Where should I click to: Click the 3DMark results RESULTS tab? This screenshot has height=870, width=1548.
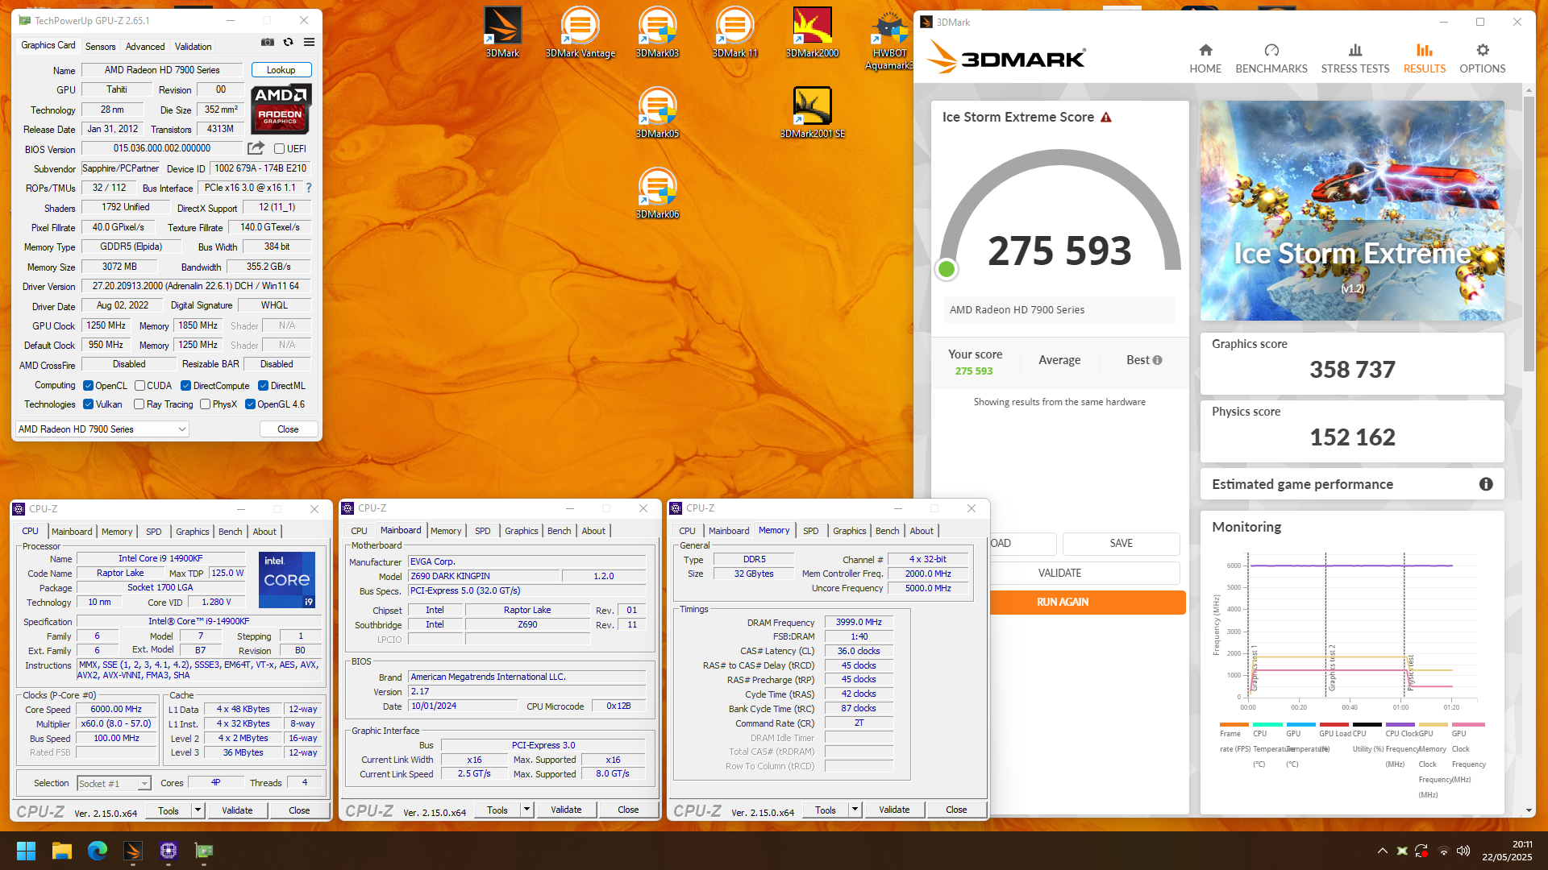tap(1425, 59)
